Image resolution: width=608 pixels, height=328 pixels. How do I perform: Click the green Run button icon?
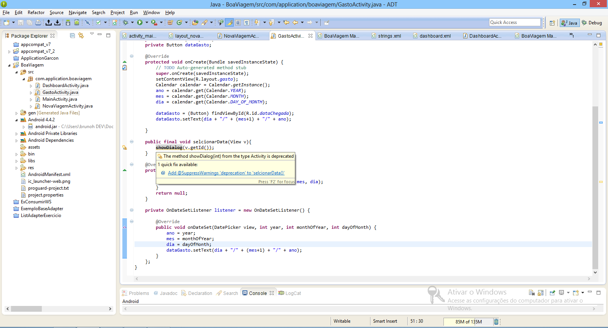coord(140,22)
